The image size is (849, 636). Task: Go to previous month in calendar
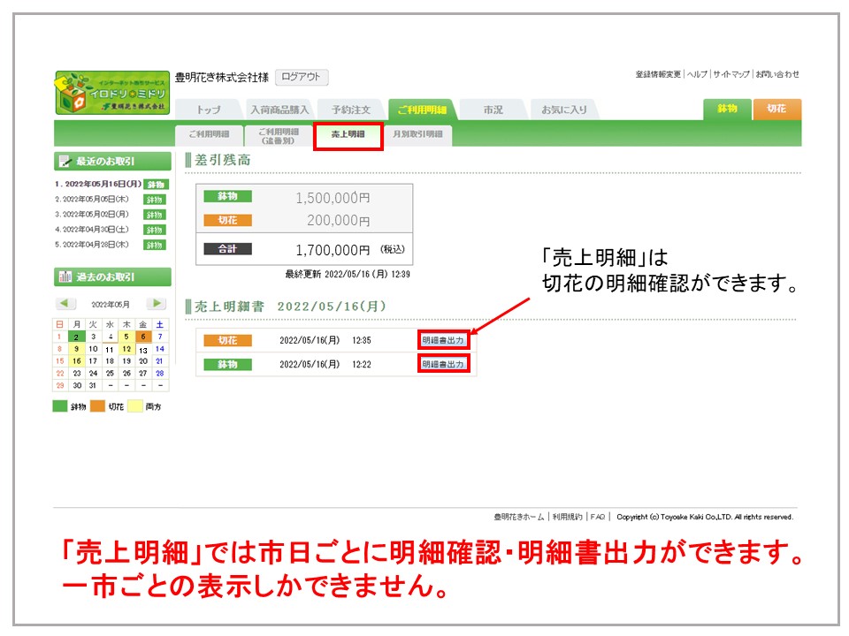point(67,304)
